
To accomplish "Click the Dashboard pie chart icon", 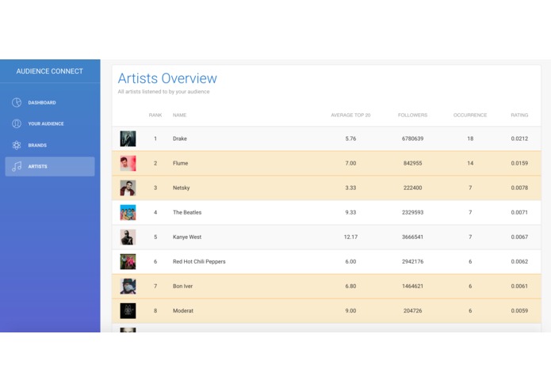I will pyautogui.click(x=17, y=102).
